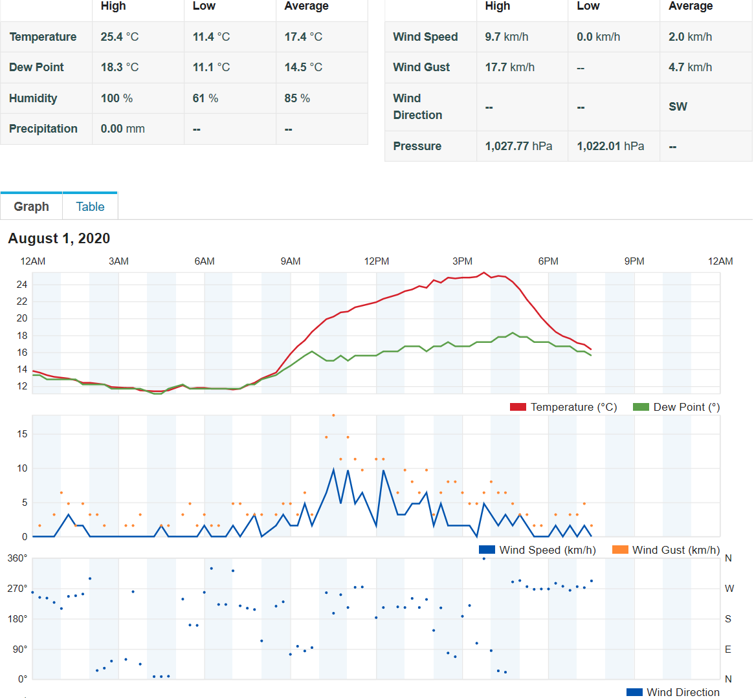Click the 6AM time axis label
The image size is (754, 698).
tap(205, 261)
